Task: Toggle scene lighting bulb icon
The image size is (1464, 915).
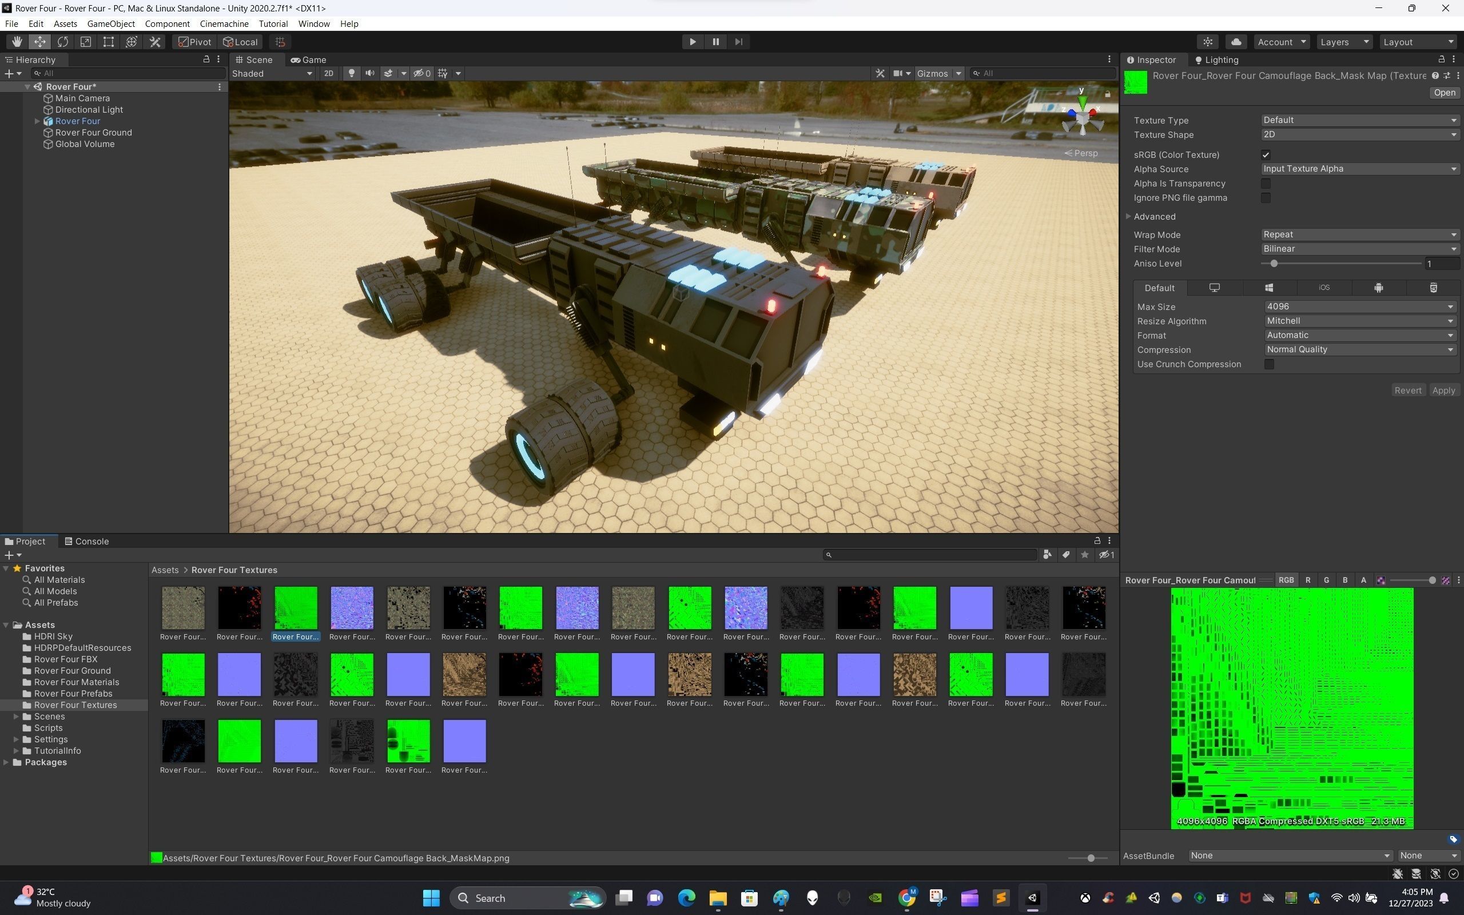Action: pyautogui.click(x=351, y=73)
